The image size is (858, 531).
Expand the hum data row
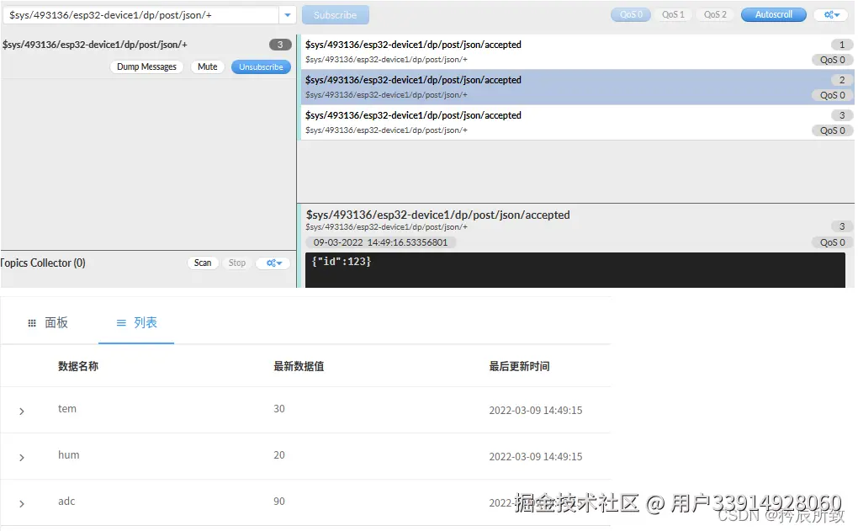click(21, 458)
